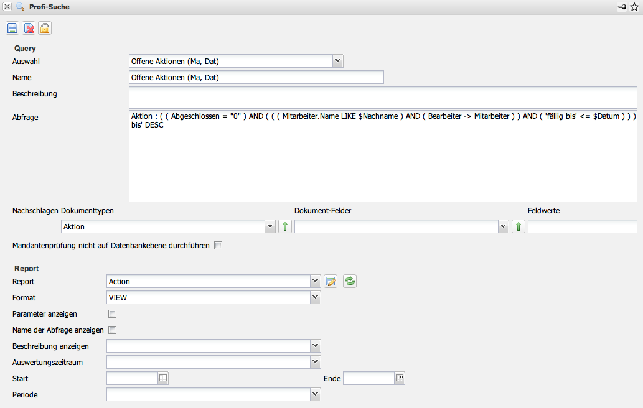Check the Name der Abfrage anzeigen box

(113, 330)
